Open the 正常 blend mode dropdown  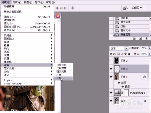119,49
